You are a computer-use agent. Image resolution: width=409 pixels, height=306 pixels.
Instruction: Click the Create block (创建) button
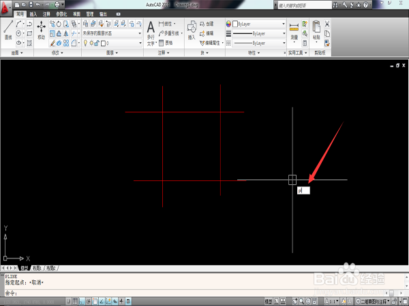tap(207, 24)
